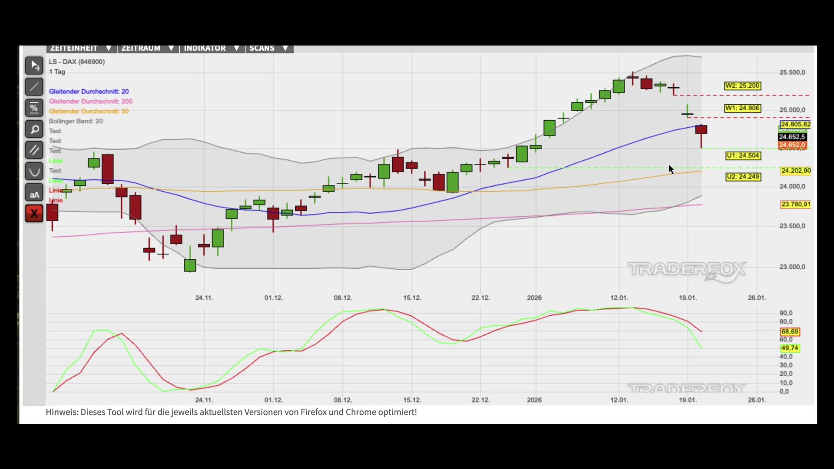This screenshot has width=834, height=469.
Task: Expand the INDIKATOR dropdown menu
Action: pyautogui.click(x=212, y=48)
